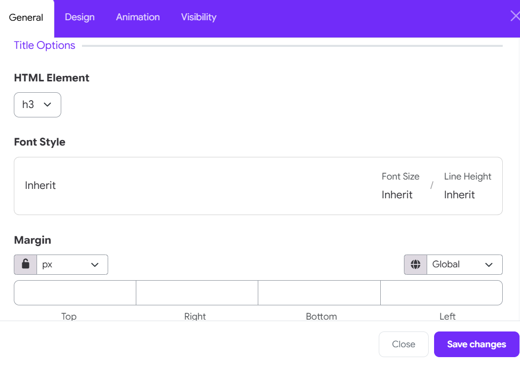Image resolution: width=520 pixels, height=366 pixels.
Task: Click the Title Options section heading
Action: point(44,45)
